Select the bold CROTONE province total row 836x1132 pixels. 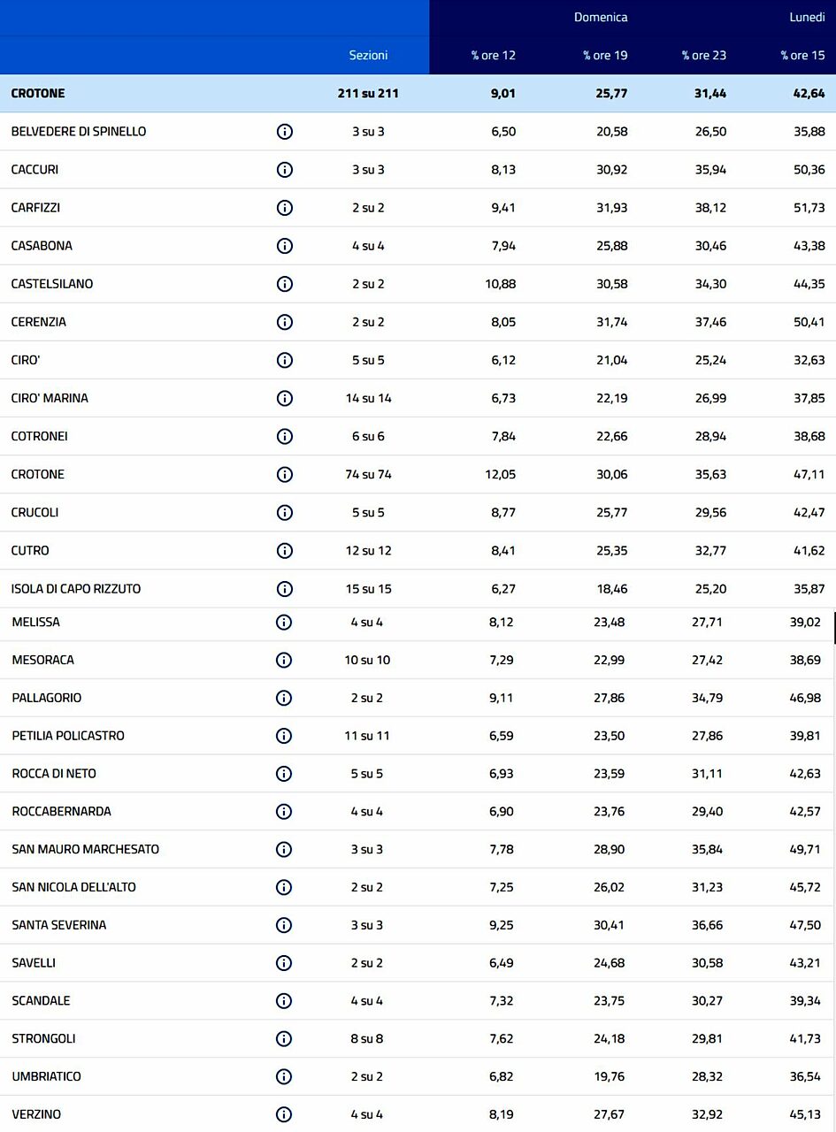(38, 93)
